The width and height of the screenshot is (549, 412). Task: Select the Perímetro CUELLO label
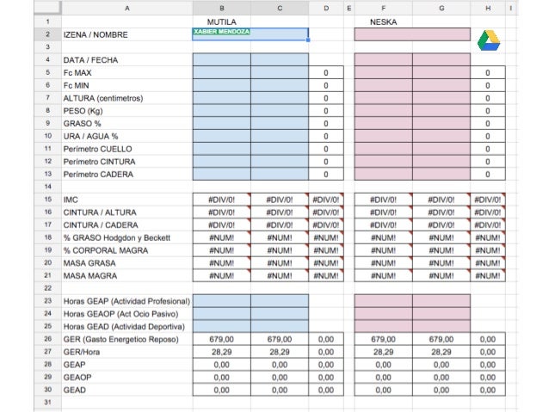click(x=97, y=149)
